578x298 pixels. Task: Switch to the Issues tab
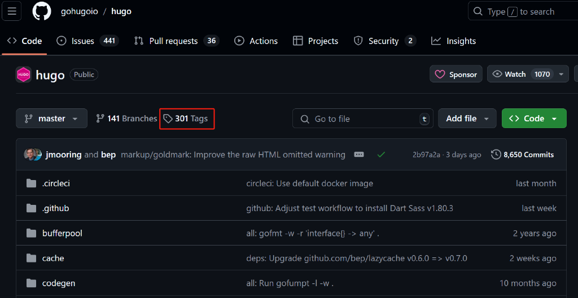coord(87,41)
